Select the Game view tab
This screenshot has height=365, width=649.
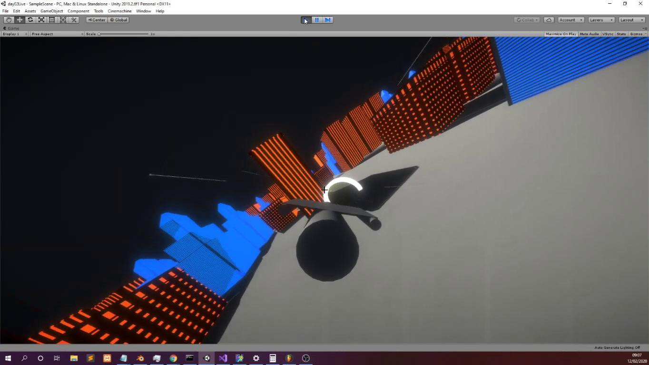tap(11, 28)
